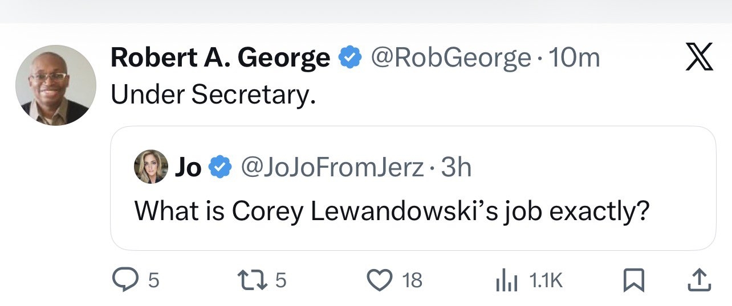Image resolution: width=732 pixels, height=306 pixels.
Task: Open Jo's small profile avatar
Action: pyautogui.click(x=151, y=167)
